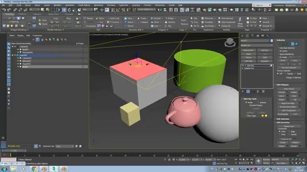Select the Select and Link tool
307x172 pixels.
[15, 10]
